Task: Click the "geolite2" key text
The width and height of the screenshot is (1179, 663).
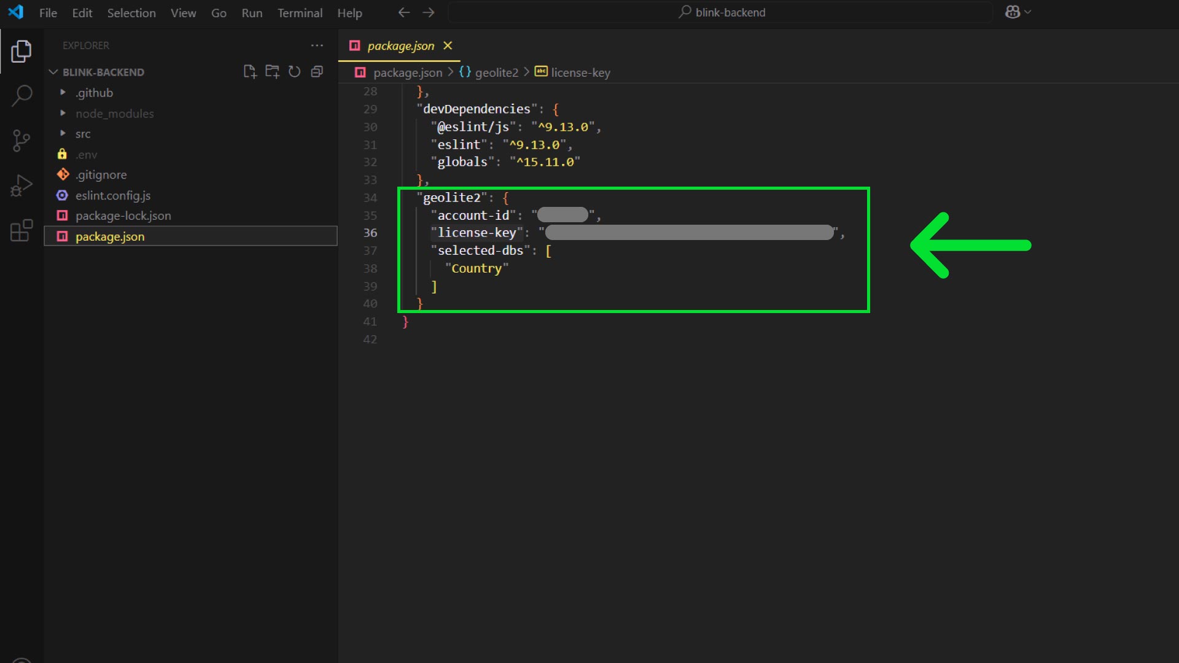Action: click(451, 198)
